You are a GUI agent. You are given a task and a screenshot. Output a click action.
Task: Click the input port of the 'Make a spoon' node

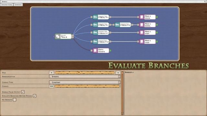pyautogui.click(x=138, y=17)
